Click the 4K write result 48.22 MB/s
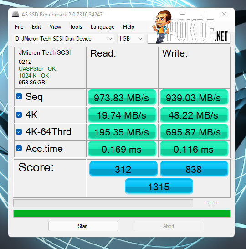This screenshot has height=249, width=246. click(194, 115)
